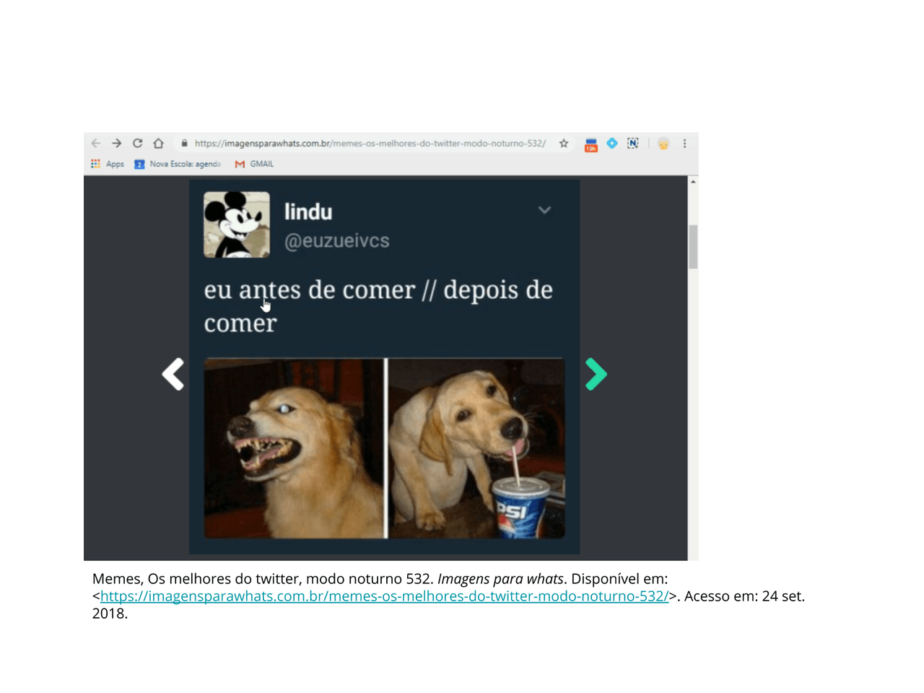Click the page's vertical scrollbar thumb
The image size is (924, 693).
[x=693, y=246]
